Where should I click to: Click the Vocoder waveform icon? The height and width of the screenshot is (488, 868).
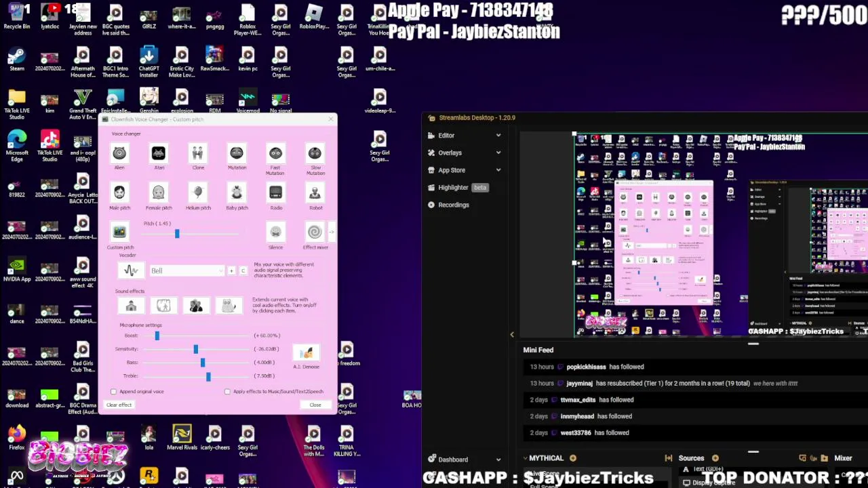(131, 270)
